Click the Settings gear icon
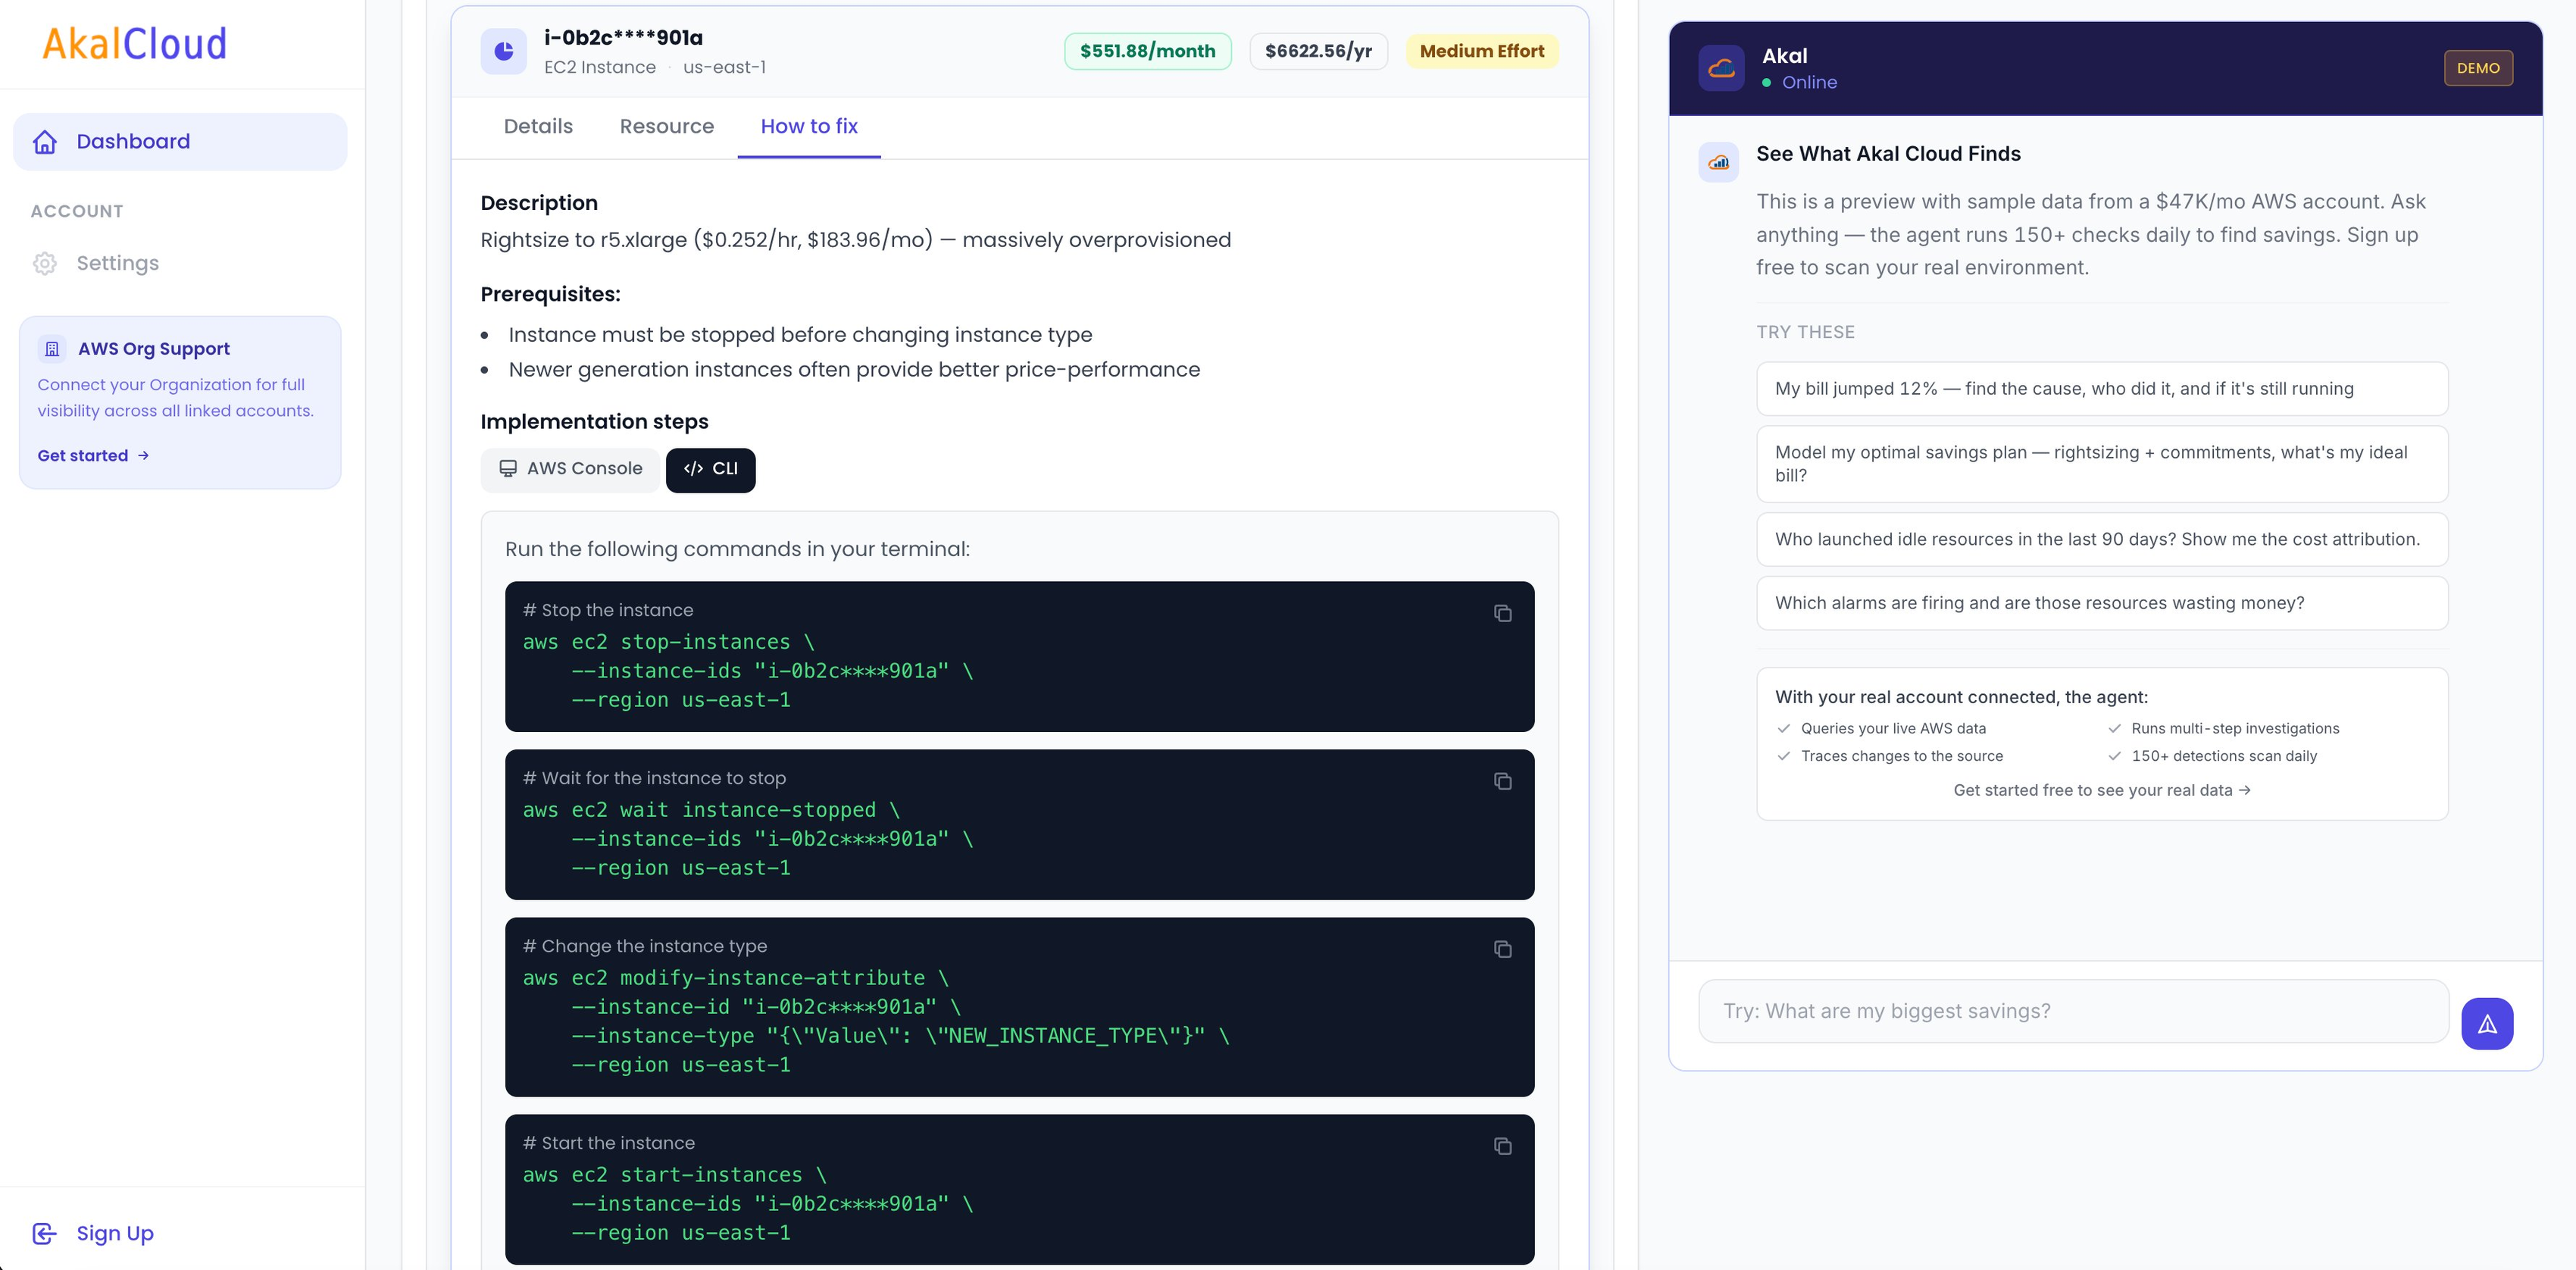 [45, 263]
